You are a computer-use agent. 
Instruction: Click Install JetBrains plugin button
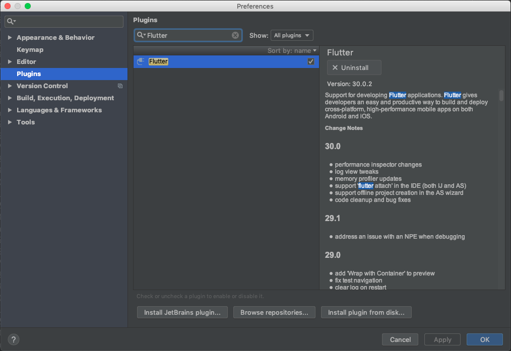182,312
